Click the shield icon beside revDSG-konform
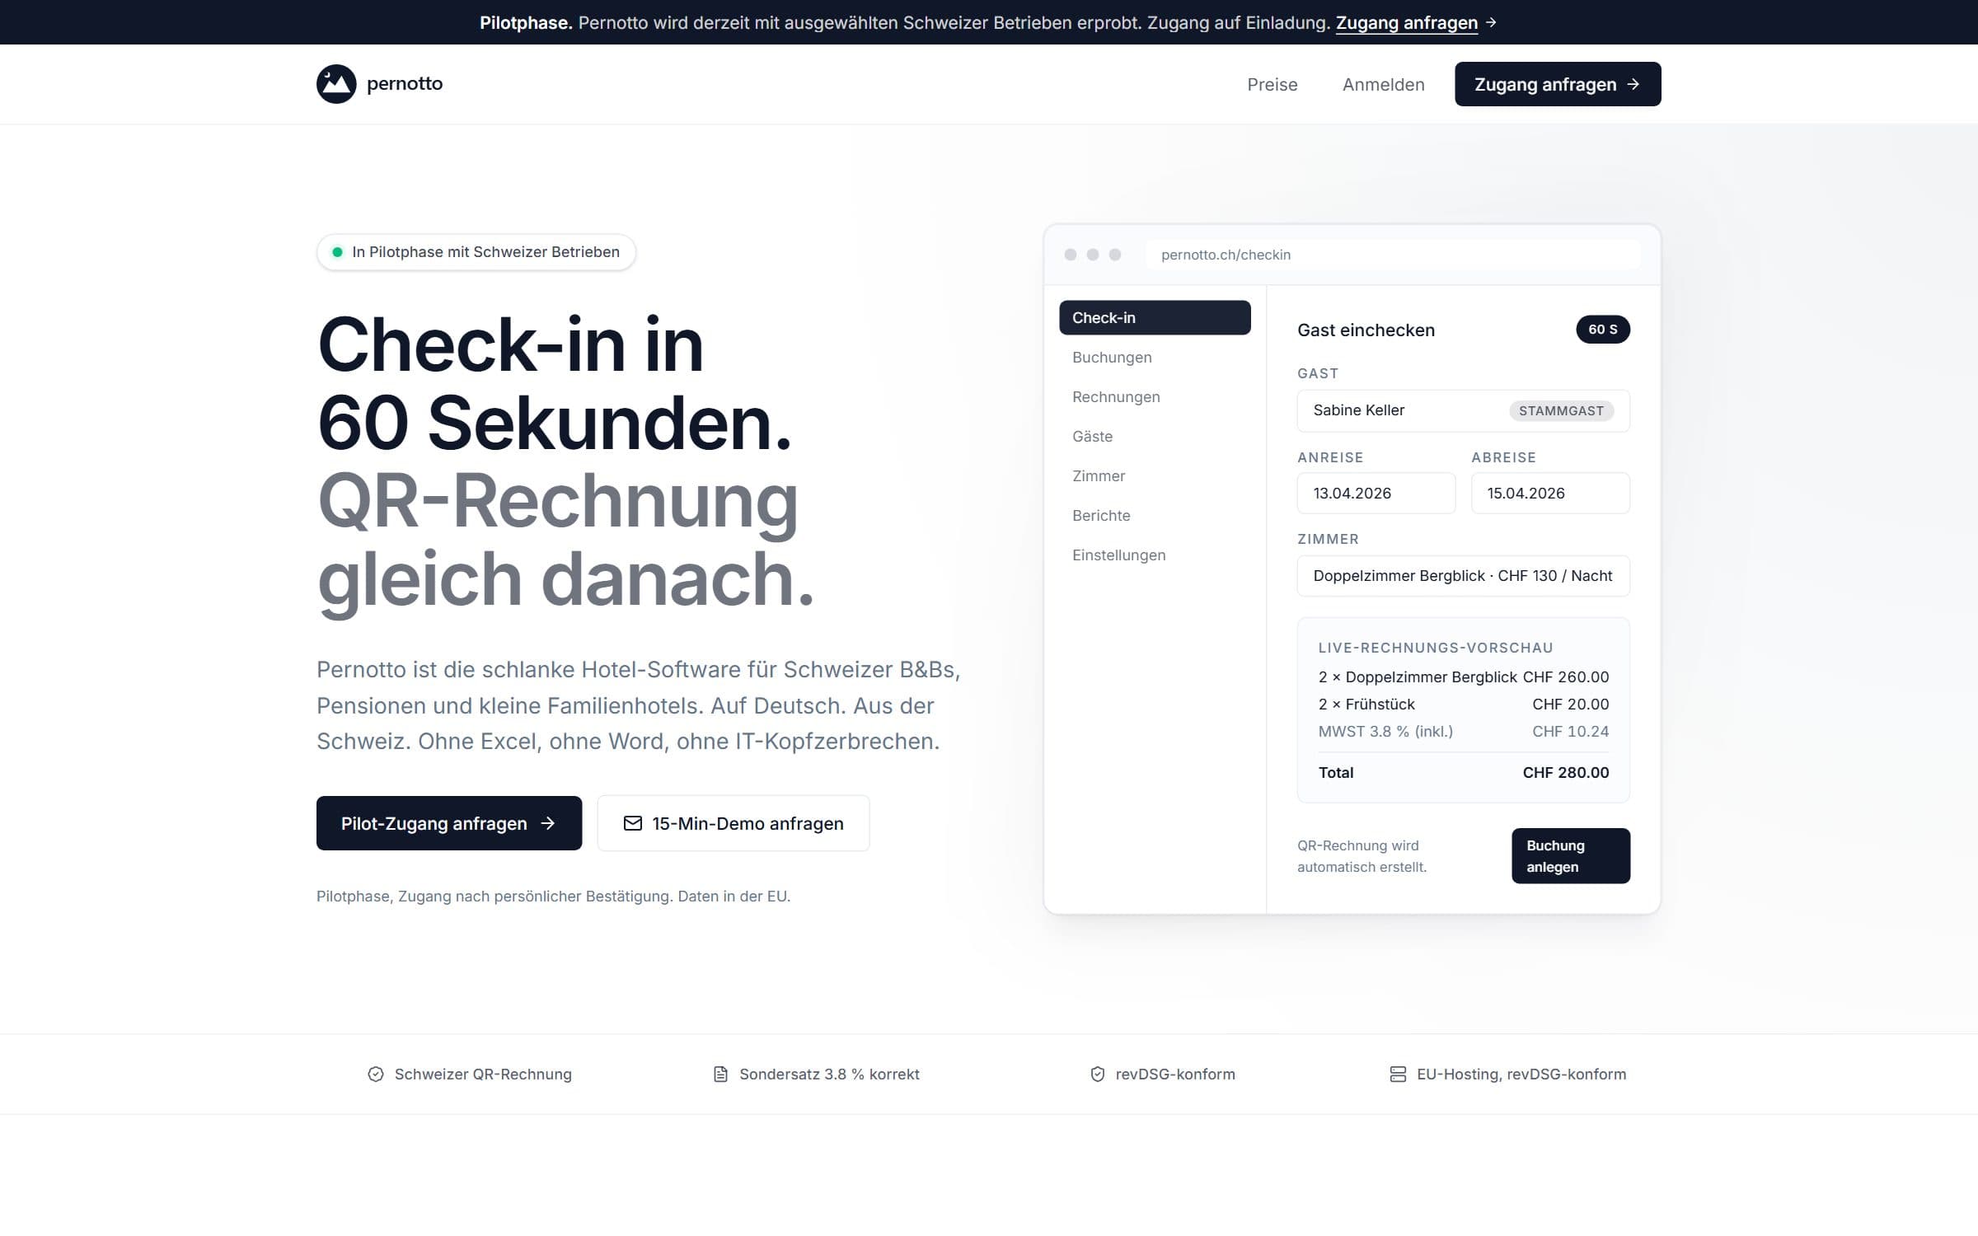Screen dimensions: 1978x1236 [x=1098, y=1074]
